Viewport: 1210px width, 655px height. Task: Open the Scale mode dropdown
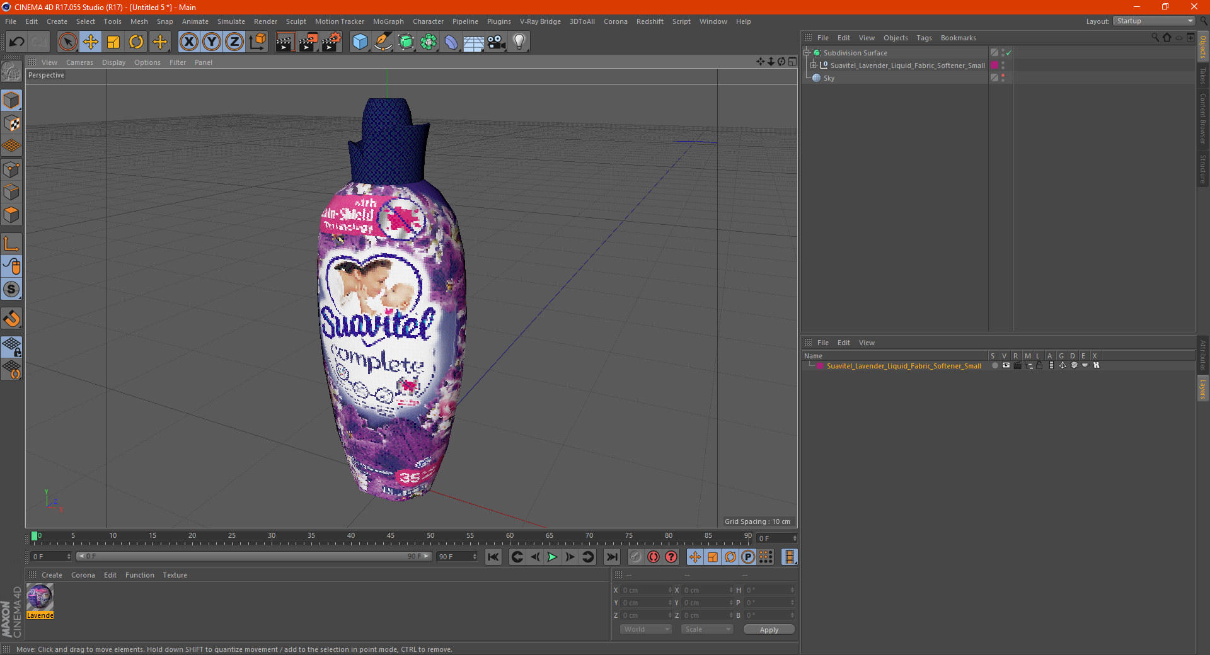(707, 629)
